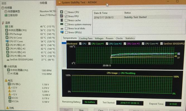186x111 pixels.
Task: Toggle CPU Core #2 graph checkbox
Action: [107, 44]
